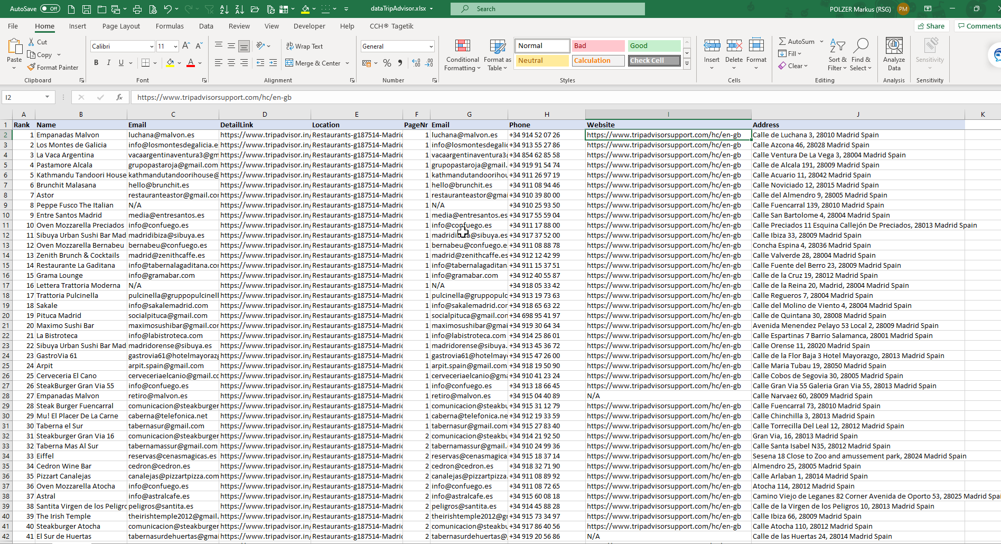Open the Developer tab
The image size is (1001, 544).
pos(309,25)
